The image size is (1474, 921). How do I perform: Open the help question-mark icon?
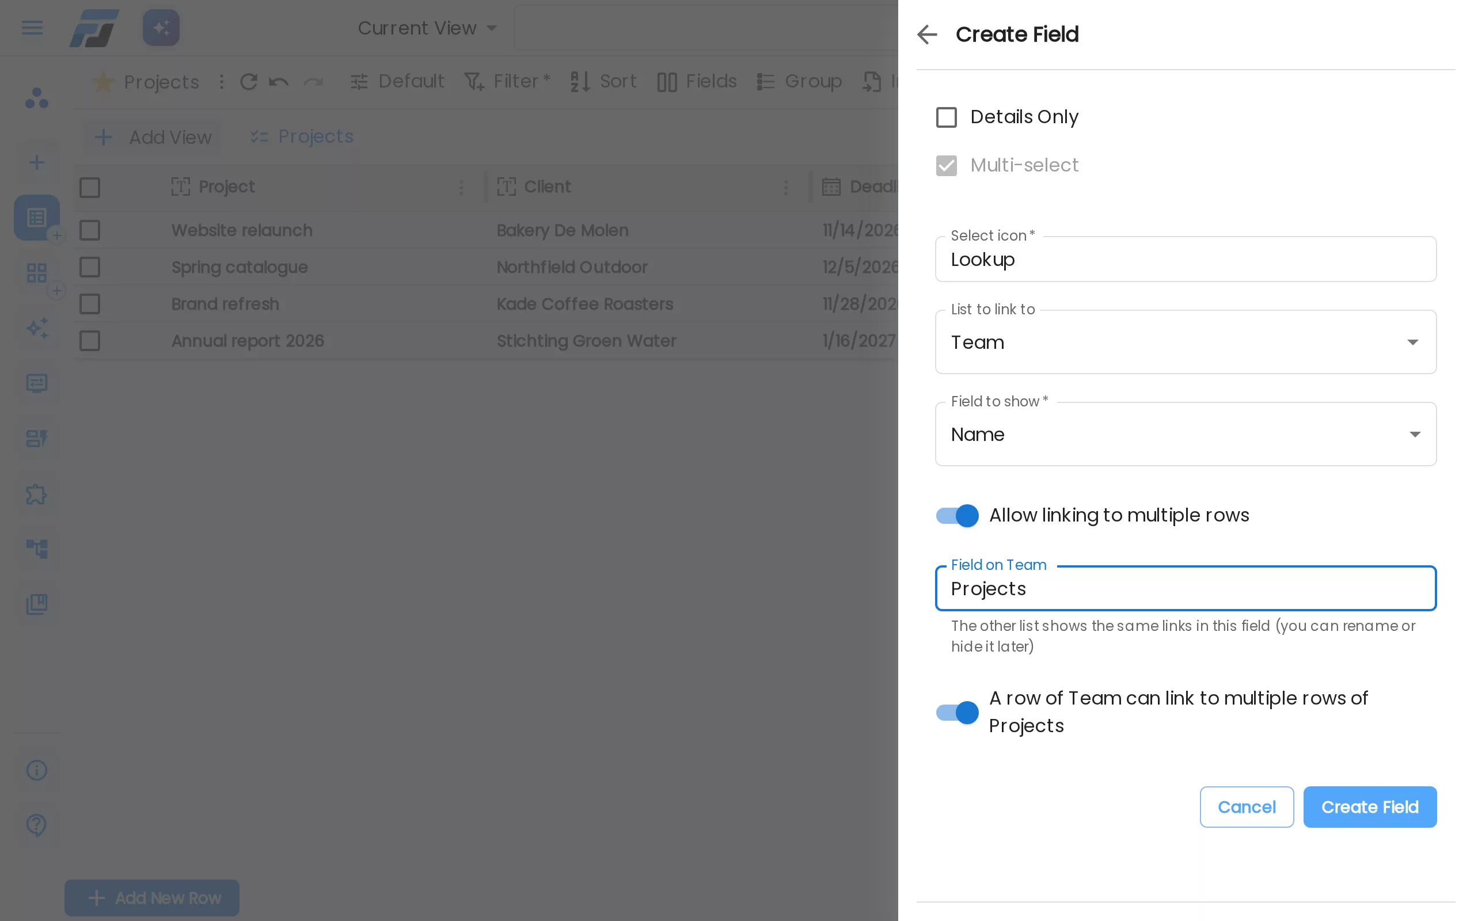click(36, 825)
